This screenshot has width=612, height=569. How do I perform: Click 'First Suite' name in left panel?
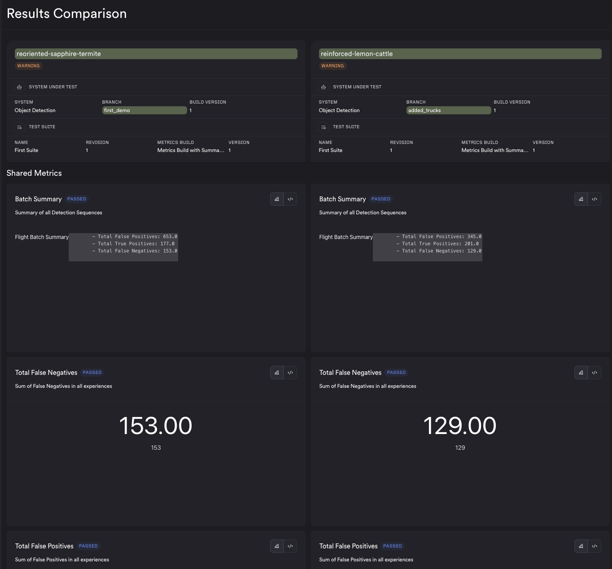[26, 150]
